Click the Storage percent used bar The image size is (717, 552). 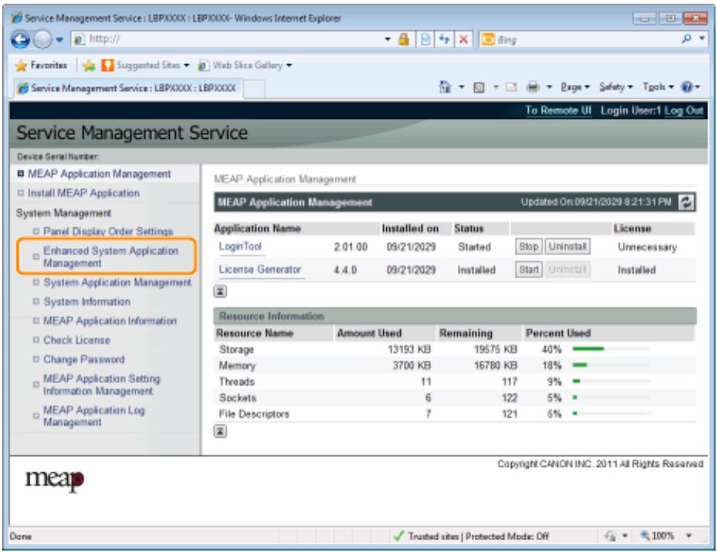(x=611, y=348)
